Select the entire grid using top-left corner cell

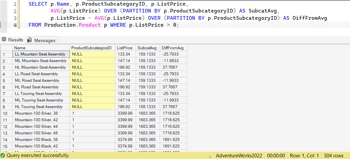click(7, 48)
